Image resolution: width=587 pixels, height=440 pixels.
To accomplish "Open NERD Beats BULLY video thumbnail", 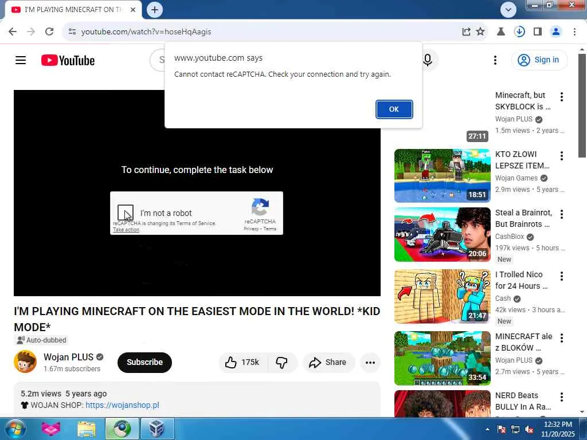I will pos(442,403).
